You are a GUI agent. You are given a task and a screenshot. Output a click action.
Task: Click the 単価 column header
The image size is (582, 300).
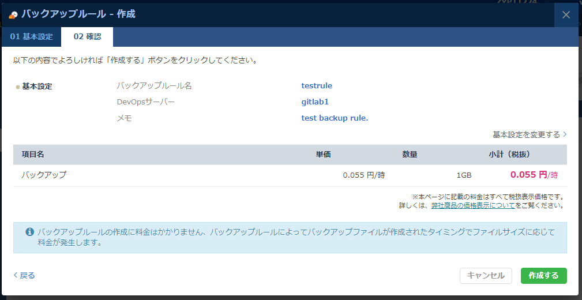(x=323, y=155)
